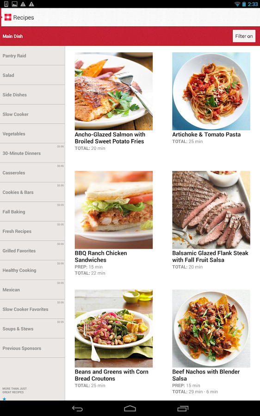Click the Balsamic Glazed Flank Steak title
Image resolution: width=260 pixels, height=416 pixels.
coord(210,257)
